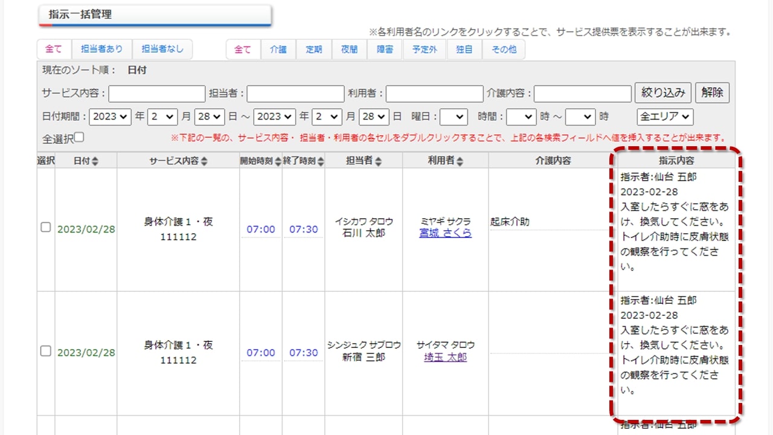This screenshot has width=773, height=435.
Task: Open the start year 2023 dropdown
Action: click(110, 117)
